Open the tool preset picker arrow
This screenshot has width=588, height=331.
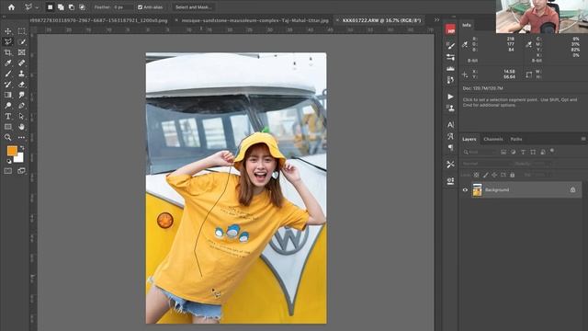pos(37,7)
